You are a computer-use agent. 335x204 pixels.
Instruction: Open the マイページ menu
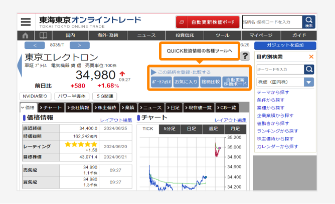pyautogui.click(x=261, y=35)
